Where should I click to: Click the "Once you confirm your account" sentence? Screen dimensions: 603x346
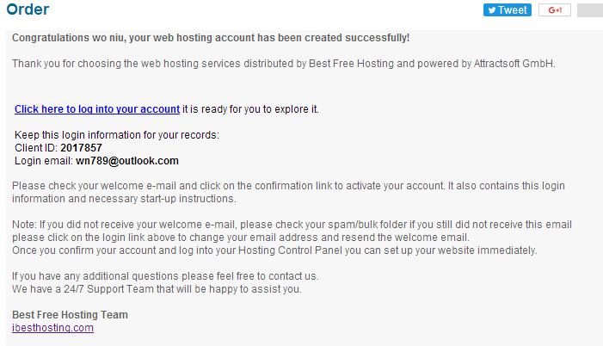pyautogui.click(x=274, y=250)
